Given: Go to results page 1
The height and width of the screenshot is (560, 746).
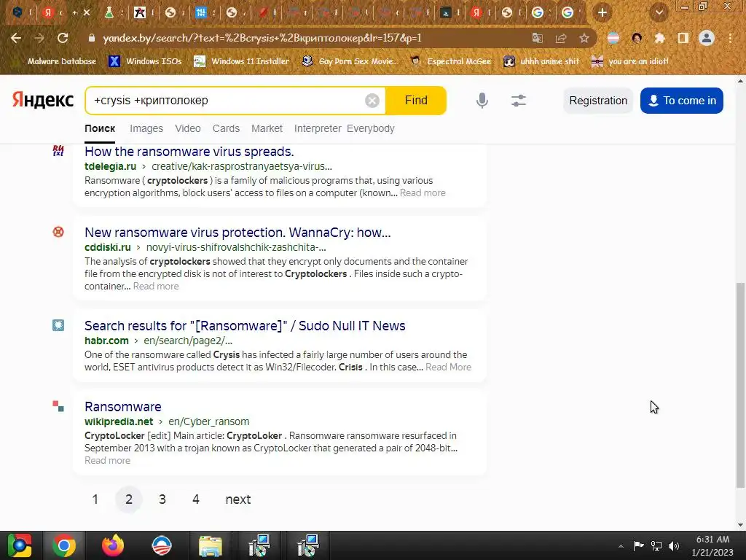Looking at the screenshot, I should (x=95, y=499).
